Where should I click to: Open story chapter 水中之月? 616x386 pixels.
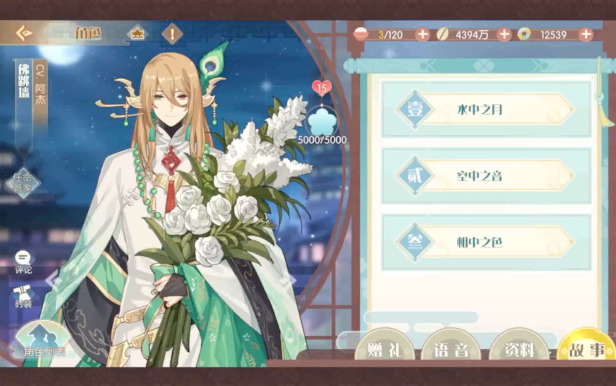point(486,110)
